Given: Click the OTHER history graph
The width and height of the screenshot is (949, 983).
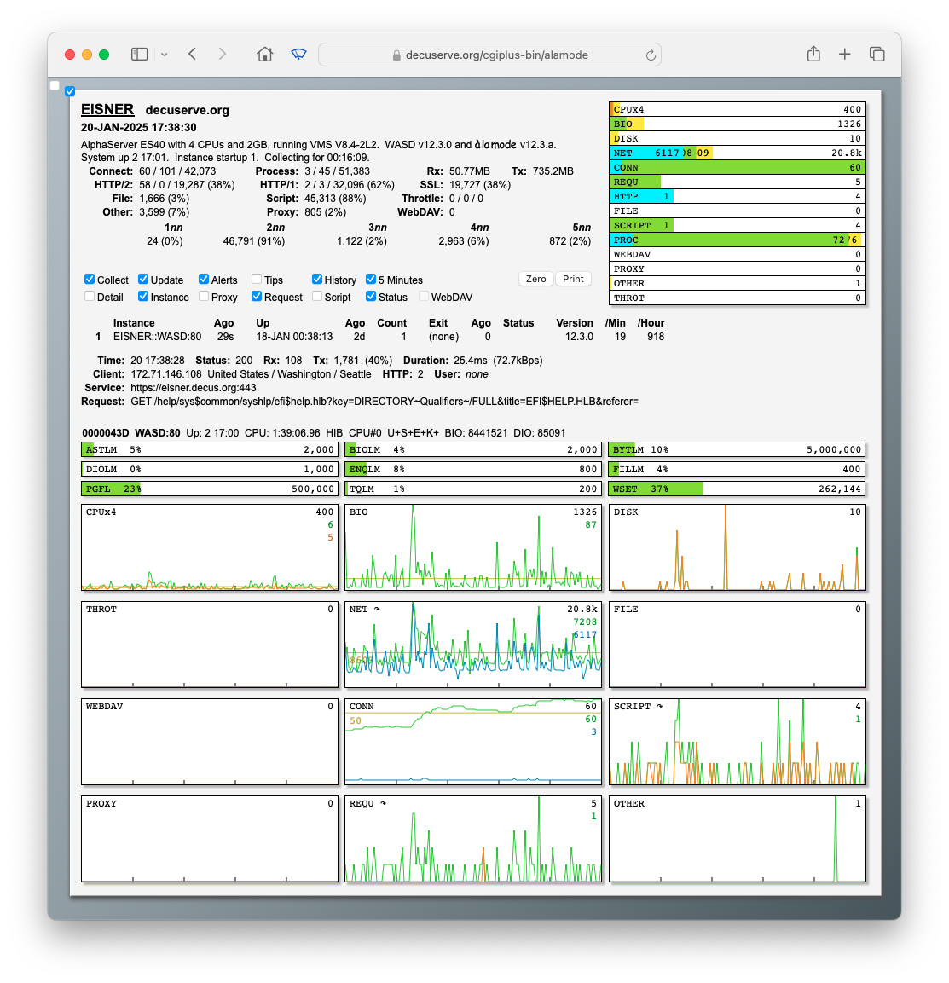Looking at the screenshot, I should point(738,839).
